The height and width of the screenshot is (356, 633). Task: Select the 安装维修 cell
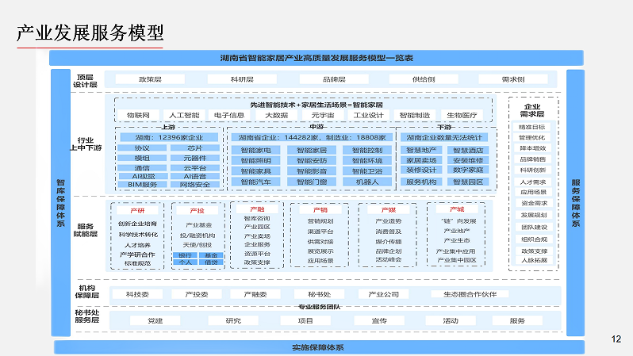coord(468,160)
